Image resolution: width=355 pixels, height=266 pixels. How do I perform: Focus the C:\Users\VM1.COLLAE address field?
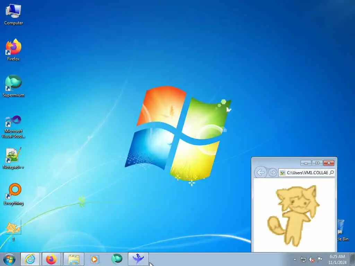[307, 172]
